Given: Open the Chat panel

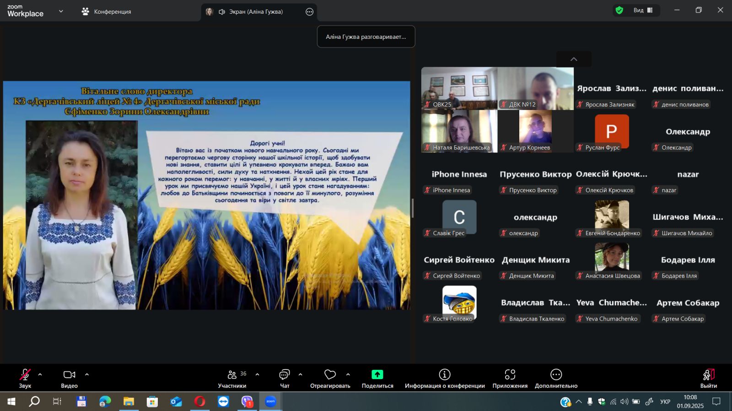Looking at the screenshot, I should 285,375.
